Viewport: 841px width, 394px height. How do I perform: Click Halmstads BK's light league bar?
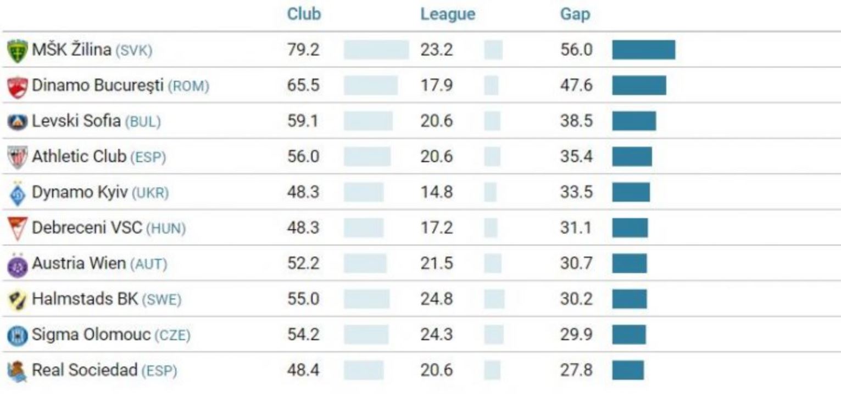tap(494, 299)
